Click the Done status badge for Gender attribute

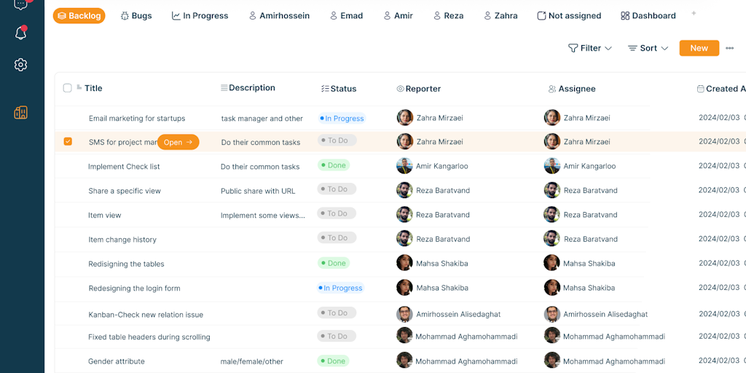[x=333, y=361]
